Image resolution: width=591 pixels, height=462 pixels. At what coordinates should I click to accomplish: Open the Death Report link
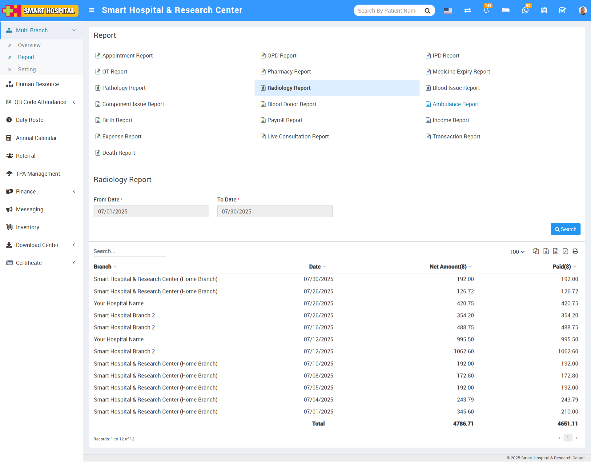point(115,153)
